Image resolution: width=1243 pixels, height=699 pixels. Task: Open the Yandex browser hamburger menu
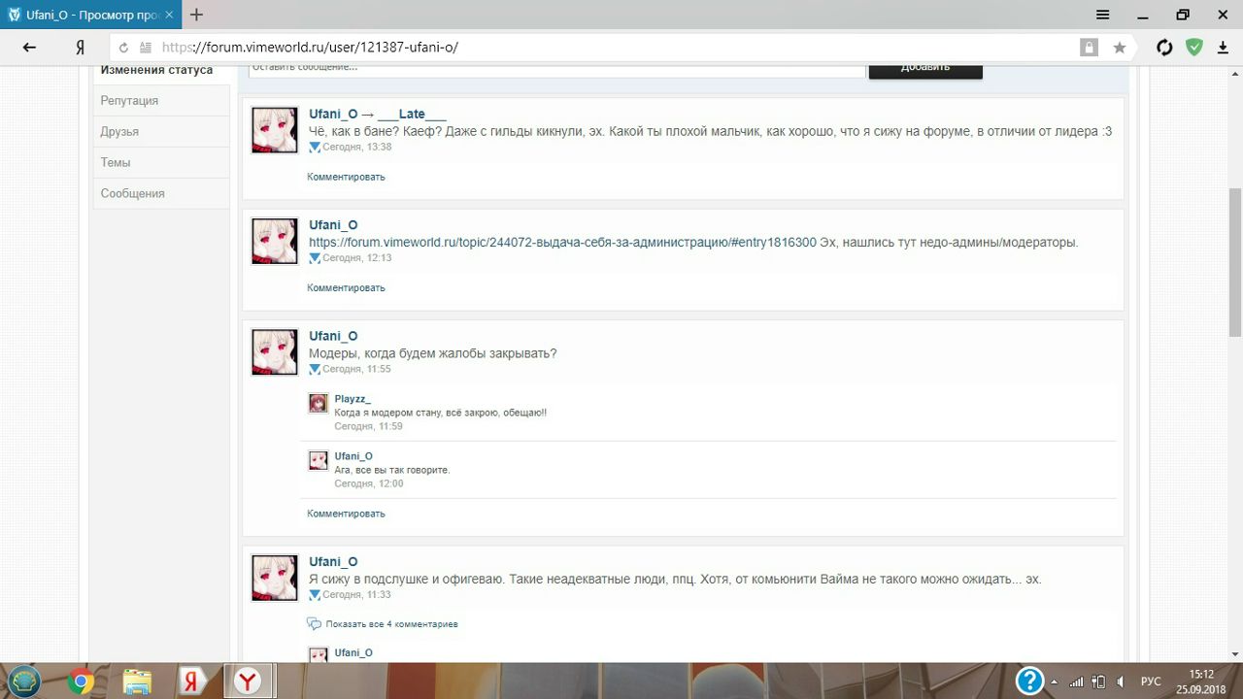click(x=1103, y=15)
